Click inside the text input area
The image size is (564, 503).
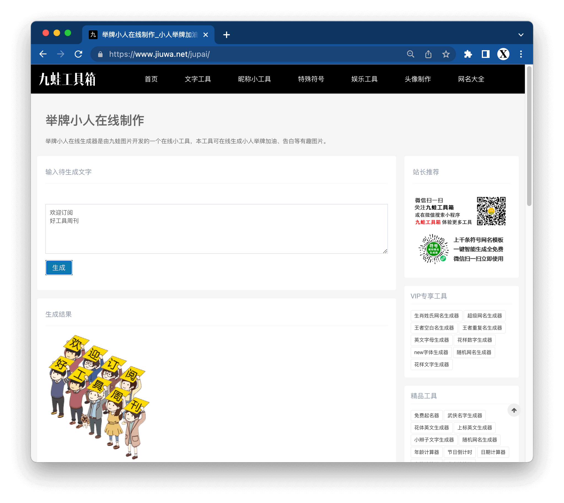(x=217, y=229)
